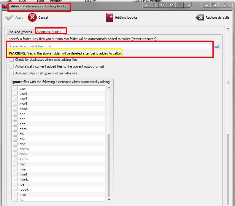Select the cbr extension label

(22, 119)
